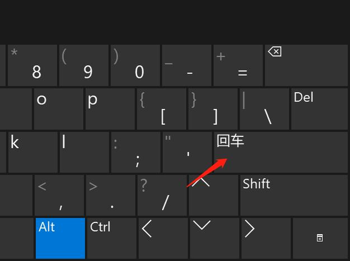The image size is (350, 261).
Task: Tap the semicolon key
Action: click(x=135, y=151)
